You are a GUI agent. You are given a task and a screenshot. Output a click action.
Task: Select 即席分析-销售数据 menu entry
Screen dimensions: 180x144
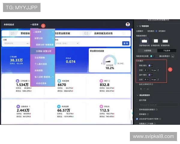(43, 45)
